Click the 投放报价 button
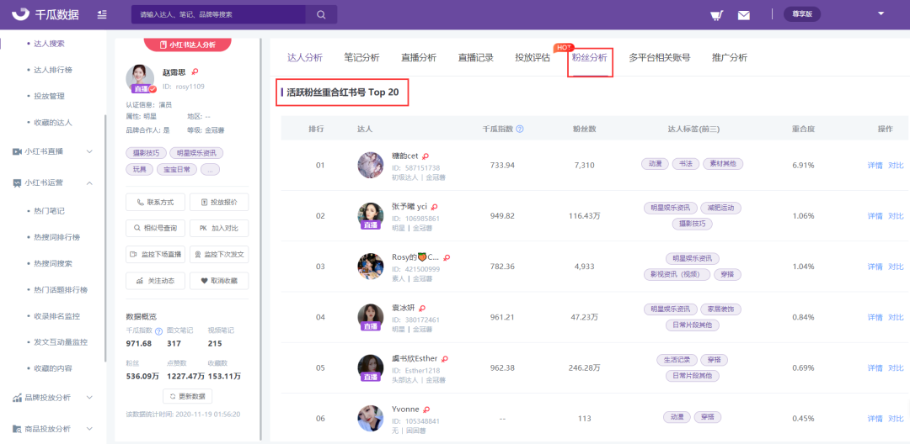This screenshot has width=910, height=444. tap(219, 203)
